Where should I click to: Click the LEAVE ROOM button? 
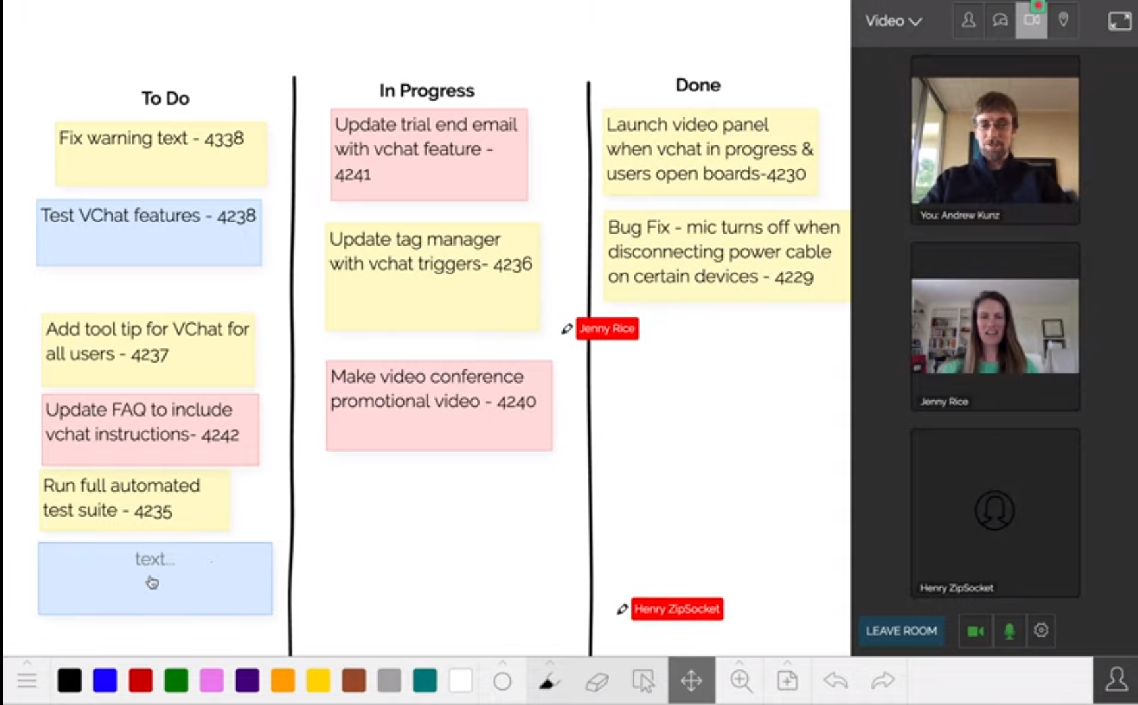point(901,631)
